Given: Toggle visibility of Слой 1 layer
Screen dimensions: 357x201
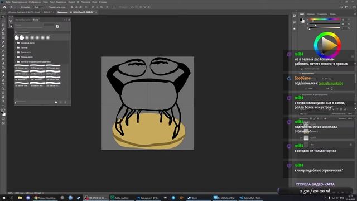Looking at the screenshot, I should [301, 138].
